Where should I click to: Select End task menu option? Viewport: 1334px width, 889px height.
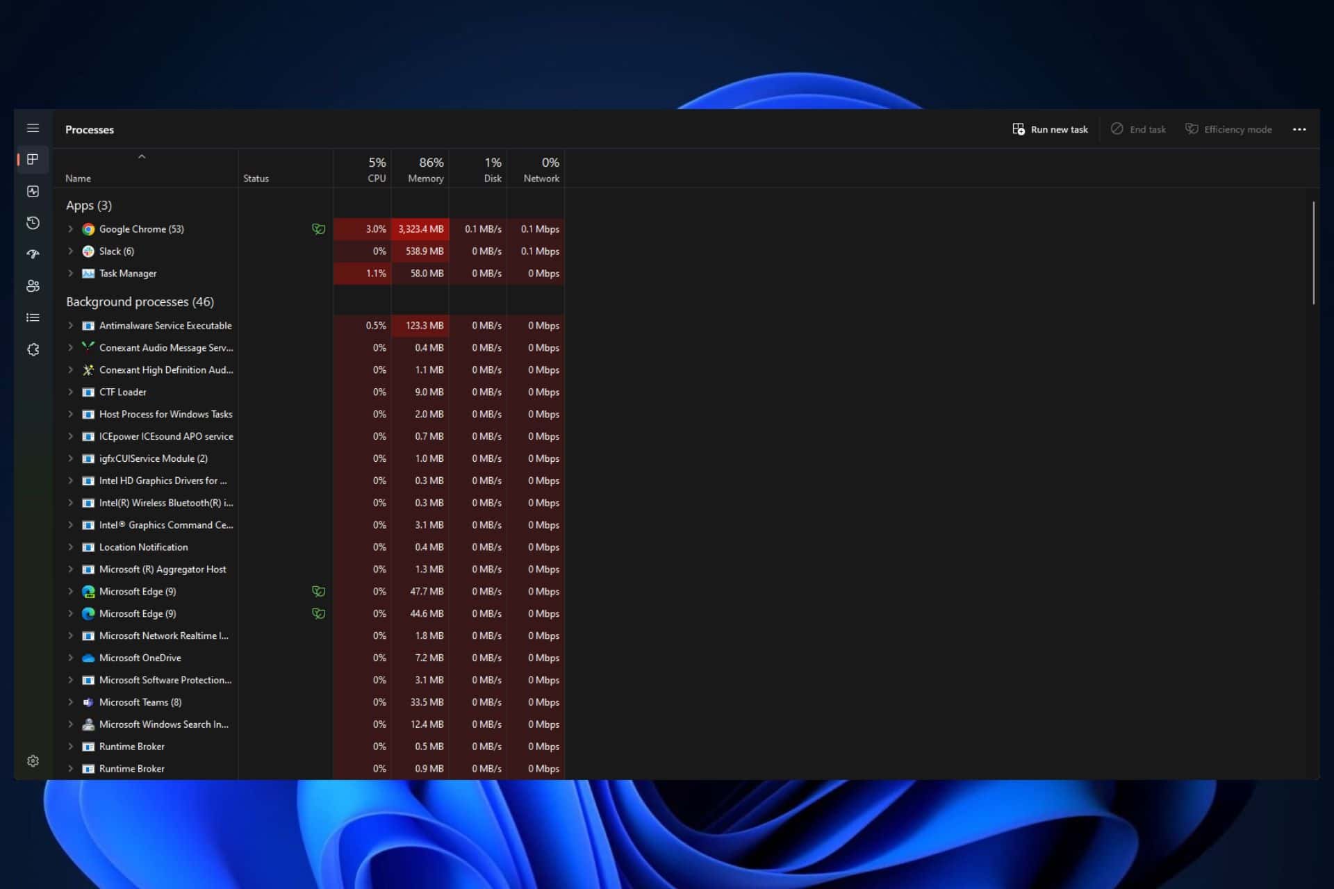click(x=1139, y=129)
